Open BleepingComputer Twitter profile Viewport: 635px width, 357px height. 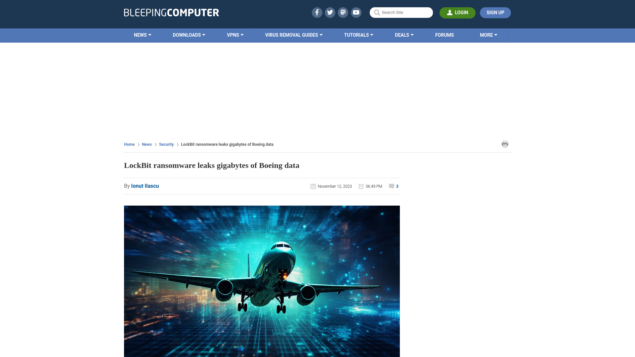click(330, 12)
